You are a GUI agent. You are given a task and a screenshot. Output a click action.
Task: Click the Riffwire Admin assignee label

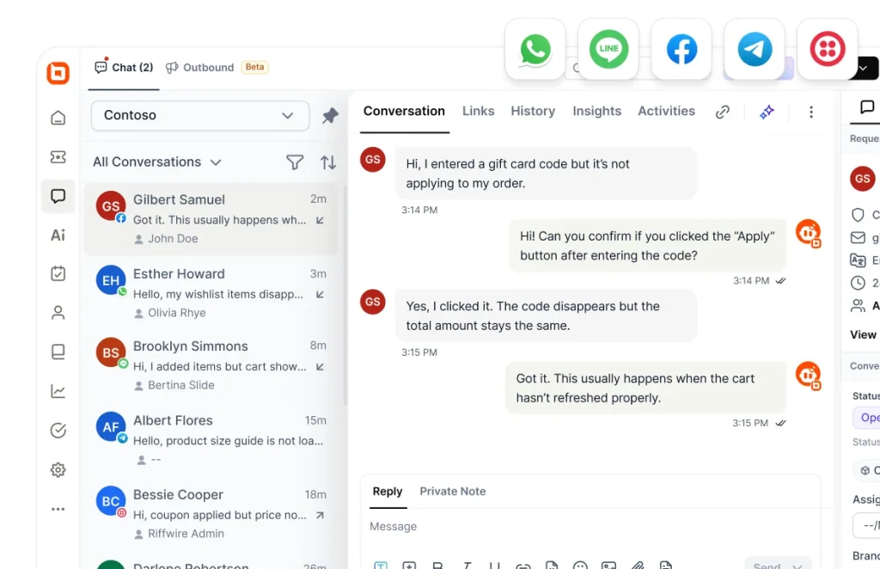pyautogui.click(x=186, y=534)
